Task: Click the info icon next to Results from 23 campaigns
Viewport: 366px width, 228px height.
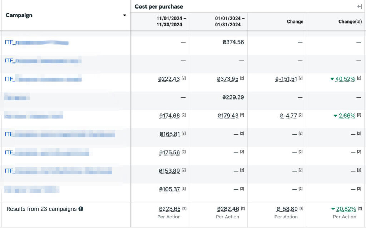Action: tap(81, 209)
